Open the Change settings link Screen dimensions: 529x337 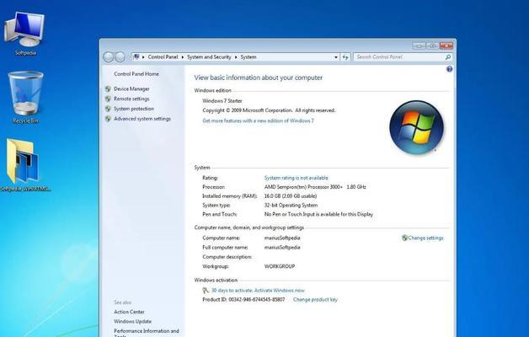coord(425,238)
